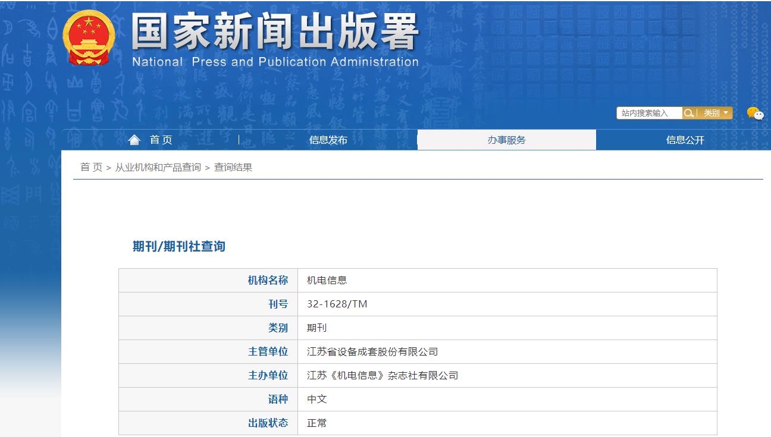Click the house icon beside 首页

134,140
